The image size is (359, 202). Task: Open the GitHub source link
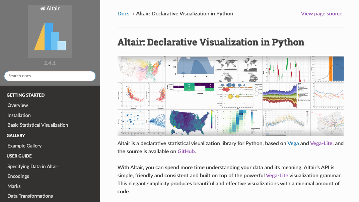click(x=186, y=151)
